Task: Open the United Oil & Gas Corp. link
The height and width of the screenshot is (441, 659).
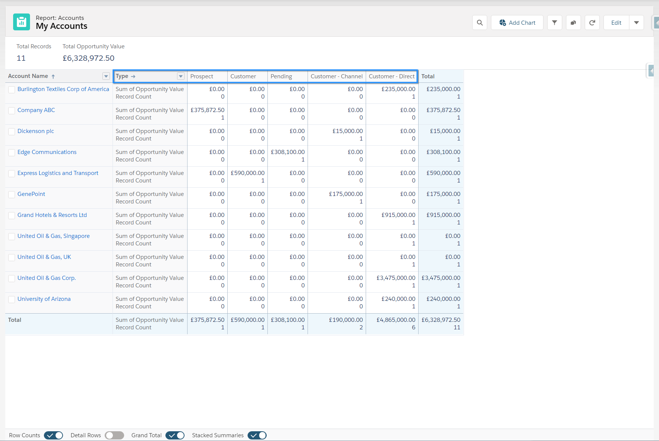Action: [47, 278]
